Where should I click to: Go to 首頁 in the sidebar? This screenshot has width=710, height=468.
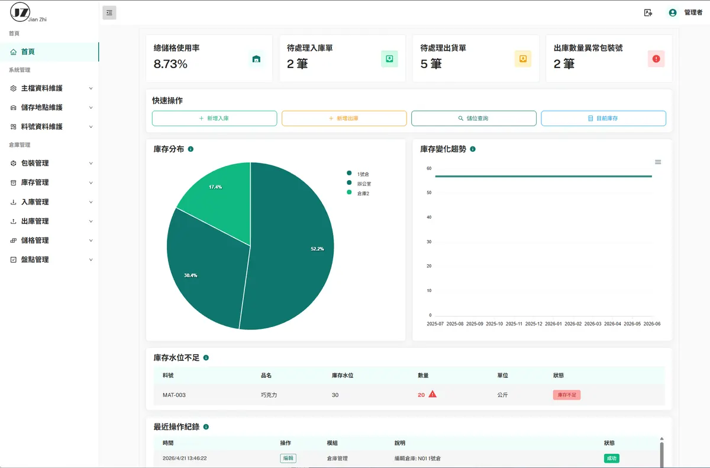coord(49,52)
